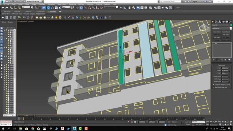The height and width of the screenshot is (131, 233).
Task: Open the Modifiers menu
Action: (x=42, y=4)
